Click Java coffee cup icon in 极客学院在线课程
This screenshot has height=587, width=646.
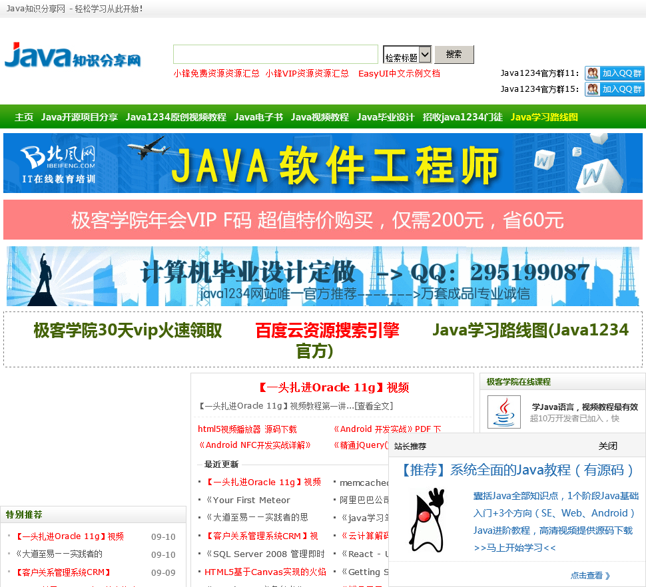point(504,412)
